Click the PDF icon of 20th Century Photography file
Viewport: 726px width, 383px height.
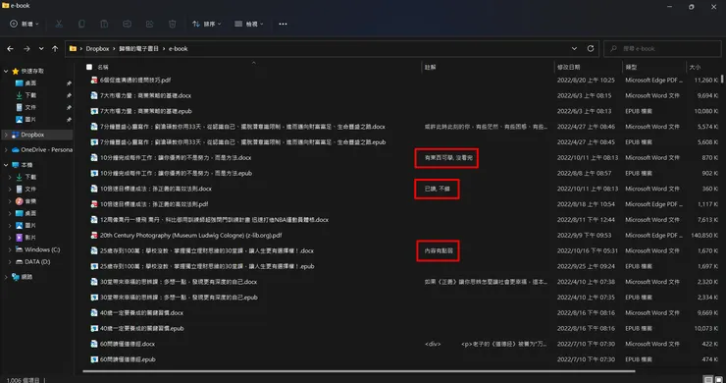tap(94, 235)
